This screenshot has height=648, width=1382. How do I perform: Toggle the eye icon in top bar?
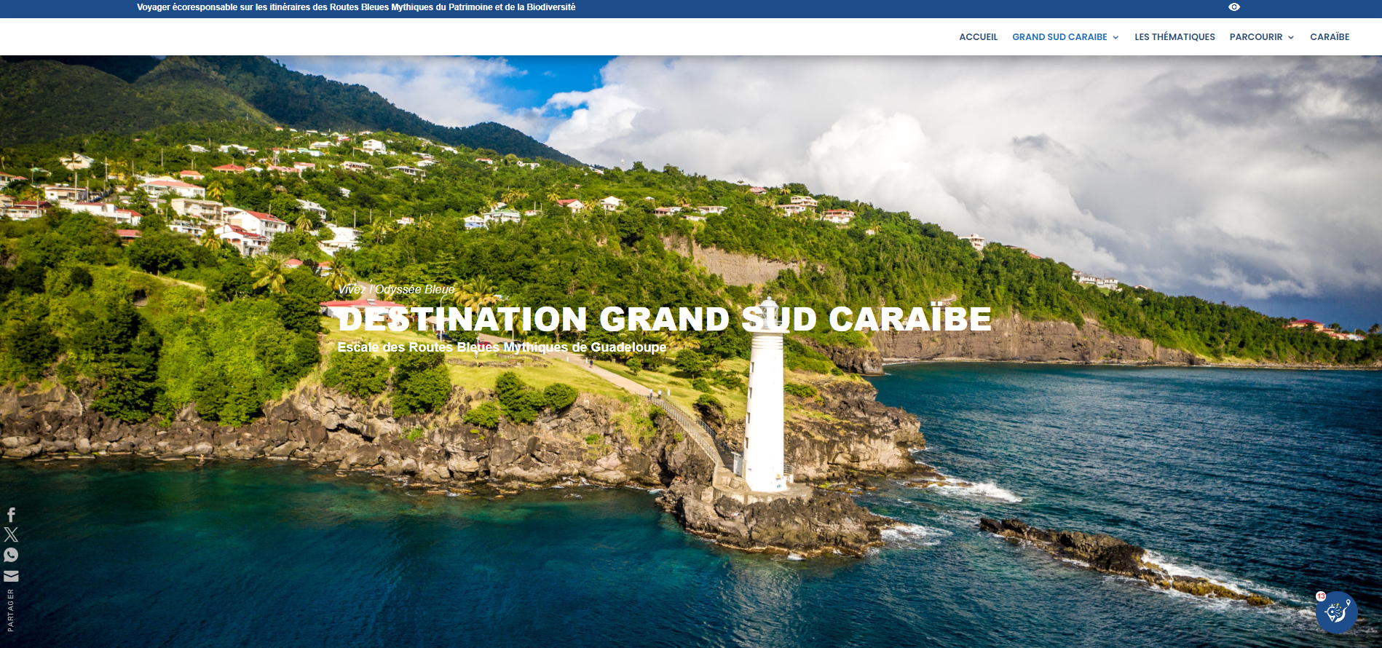click(1233, 7)
